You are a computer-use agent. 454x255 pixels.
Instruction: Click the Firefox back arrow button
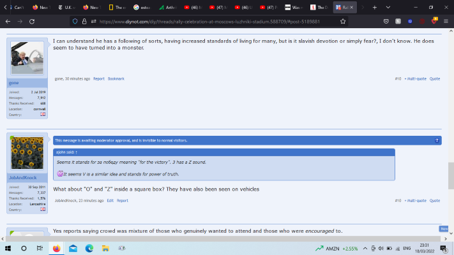tap(7, 21)
